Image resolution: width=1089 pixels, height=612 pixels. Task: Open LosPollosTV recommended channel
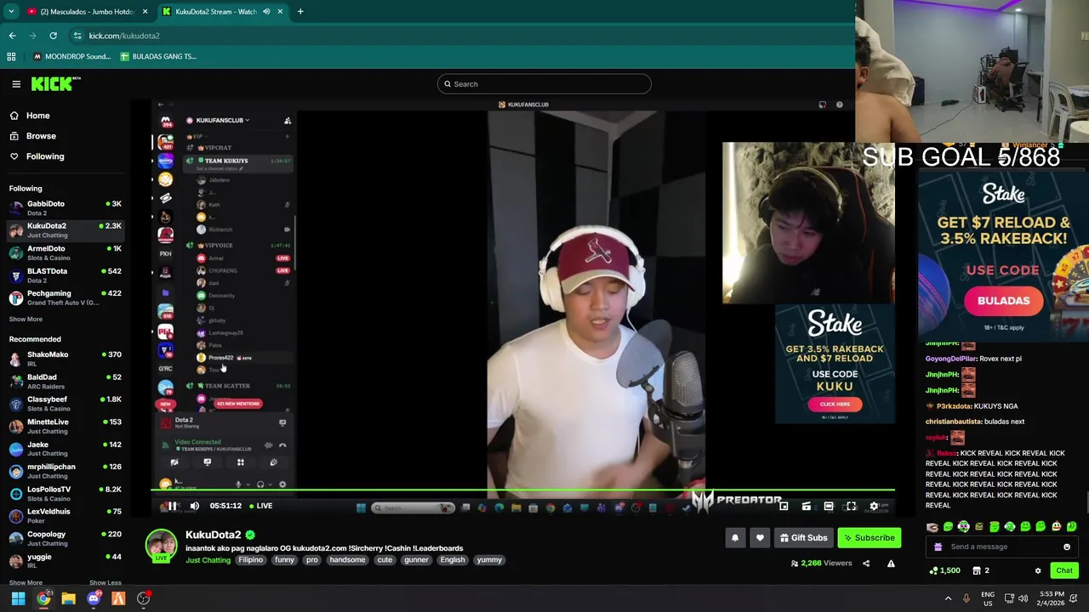coord(65,493)
